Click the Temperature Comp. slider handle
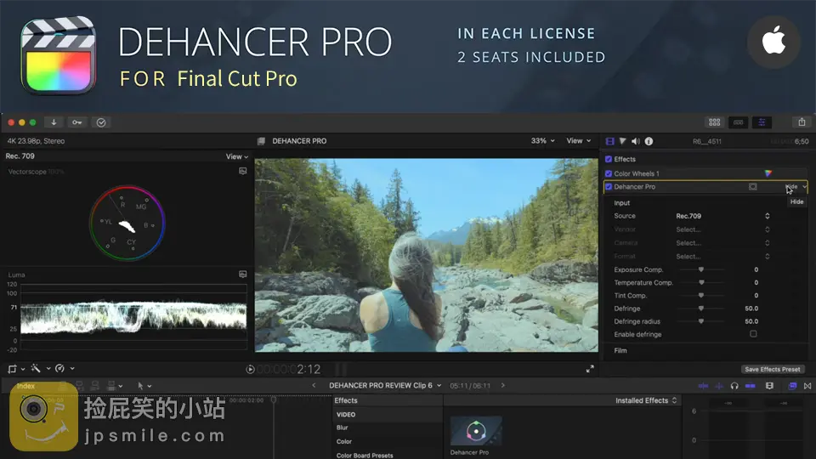This screenshot has height=459, width=816. coord(701,282)
